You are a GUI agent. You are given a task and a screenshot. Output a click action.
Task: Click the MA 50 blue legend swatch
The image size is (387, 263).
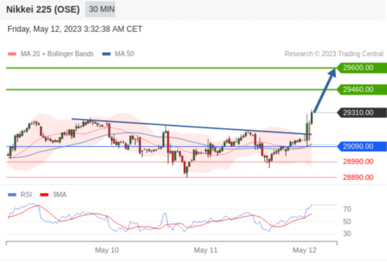(107, 54)
